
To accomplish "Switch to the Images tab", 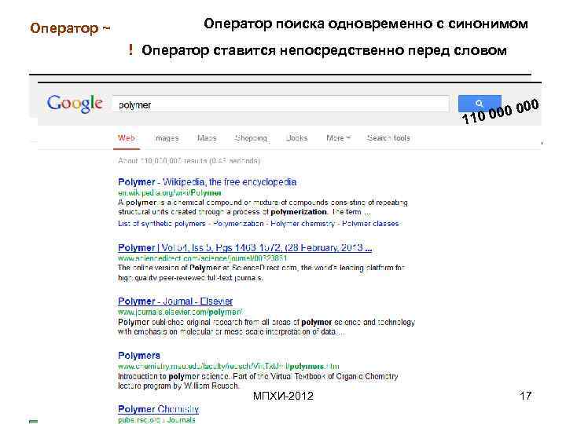I will pos(167,138).
